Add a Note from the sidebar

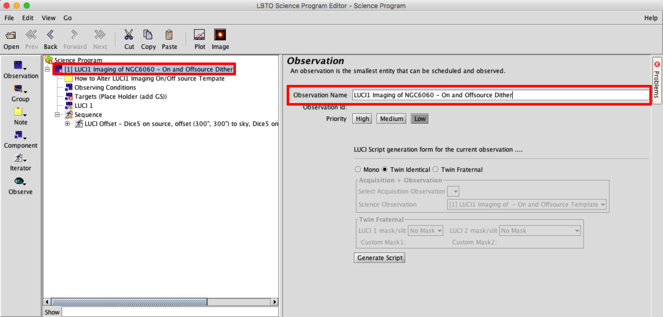[20, 116]
